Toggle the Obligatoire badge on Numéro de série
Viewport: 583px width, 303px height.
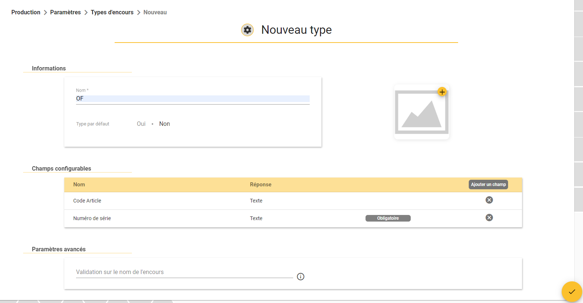click(x=388, y=218)
